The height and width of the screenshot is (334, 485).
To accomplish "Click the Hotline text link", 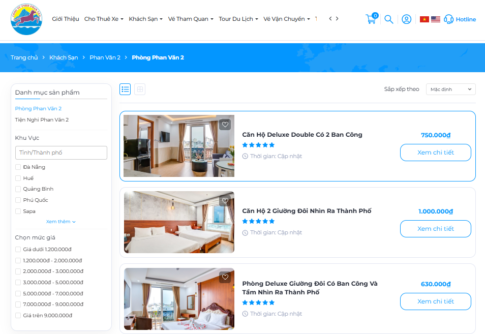I will coord(466,19).
